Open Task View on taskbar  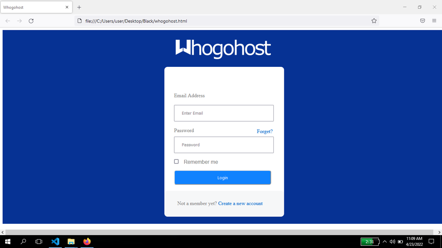point(39,241)
